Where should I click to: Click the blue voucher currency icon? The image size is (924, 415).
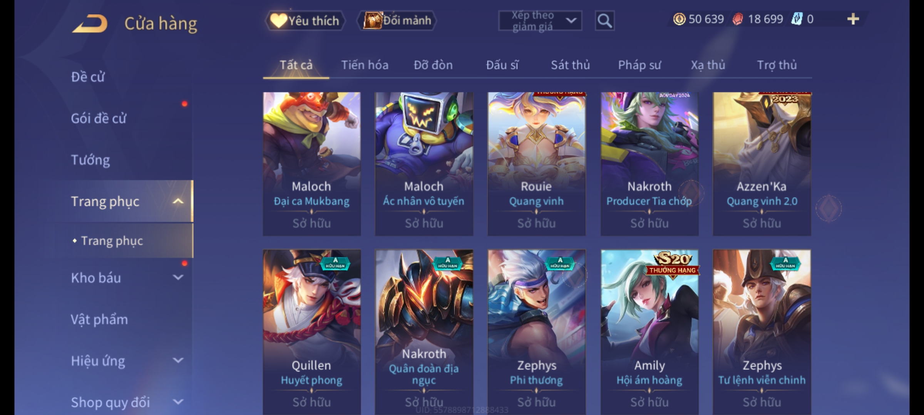797,19
